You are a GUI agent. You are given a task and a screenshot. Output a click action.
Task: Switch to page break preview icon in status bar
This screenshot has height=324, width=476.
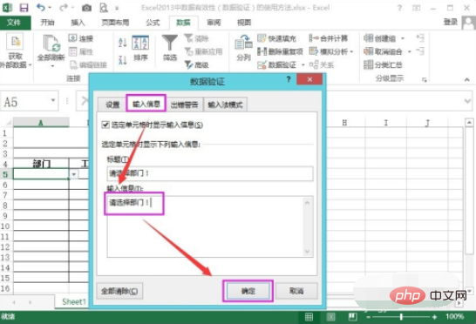click(x=352, y=317)
